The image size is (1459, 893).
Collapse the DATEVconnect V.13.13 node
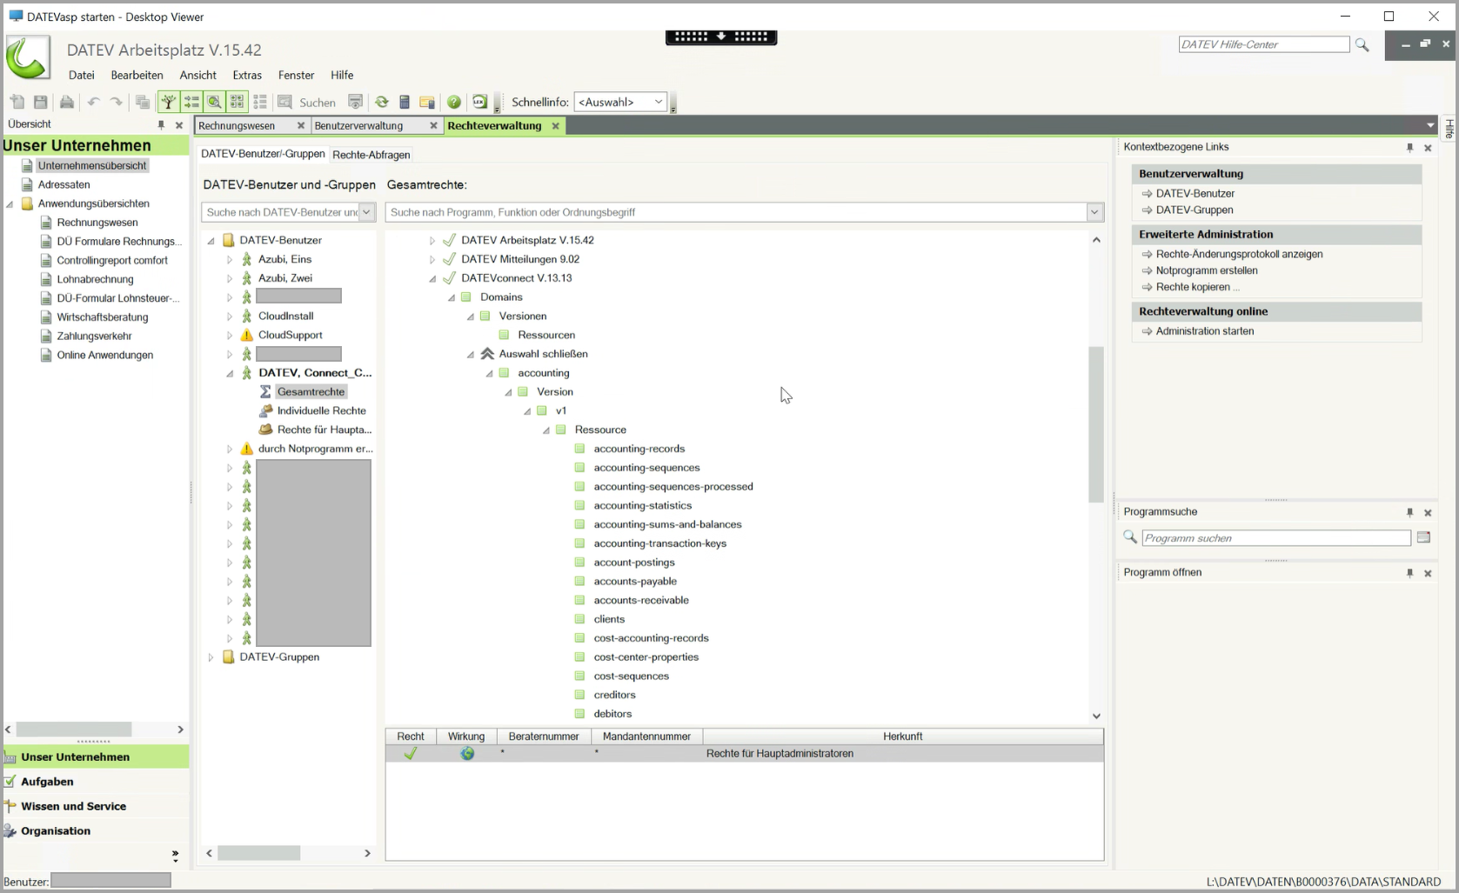[x=432, y=279]
